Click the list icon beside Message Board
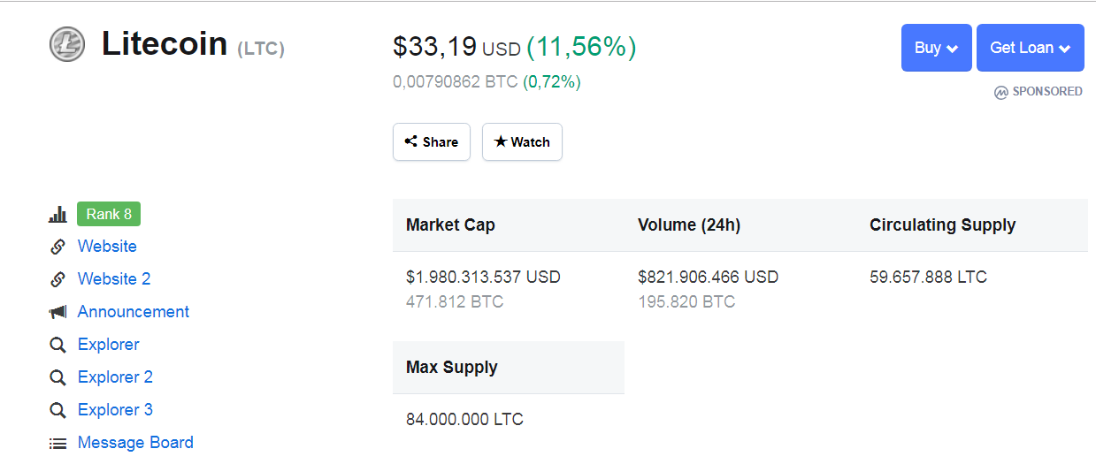This screenshot has height=464, width=1096. point(57,444)
